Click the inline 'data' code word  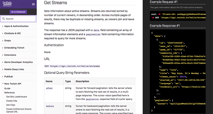(x=96, y=30)
